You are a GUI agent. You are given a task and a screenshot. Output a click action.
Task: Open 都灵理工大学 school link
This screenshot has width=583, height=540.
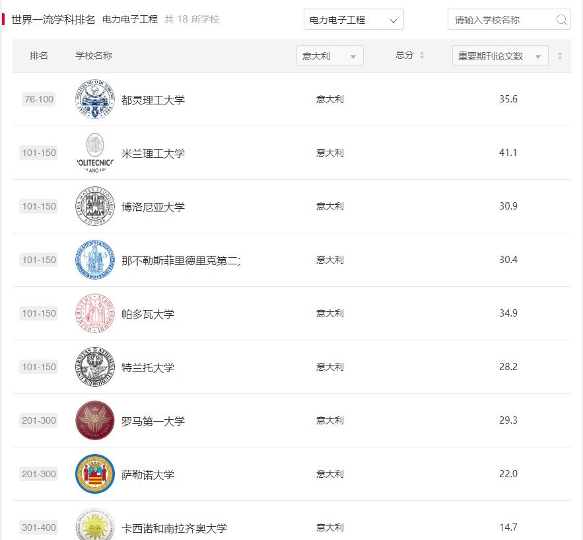tap(153, 100)
